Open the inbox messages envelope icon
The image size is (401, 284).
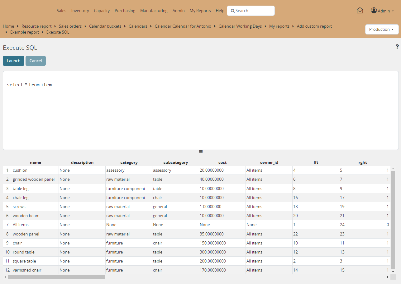(x=360, y=10)
